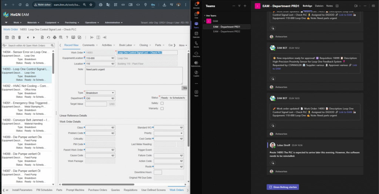Click the Search within All Open Work Orders field
Viewport: 379px width, 194px height.
point(28,45)
